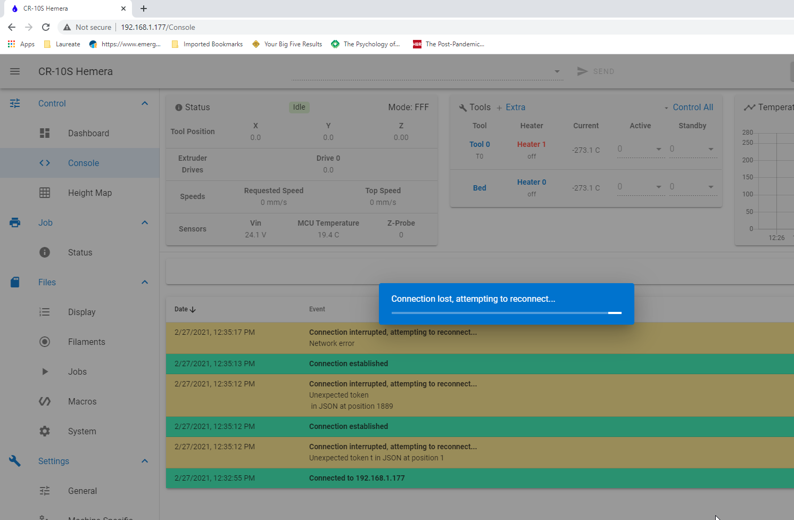Open Tool 0 Standby temperature dropdown
This screenshot has height=520, width=794.
[x=711, y=149]
